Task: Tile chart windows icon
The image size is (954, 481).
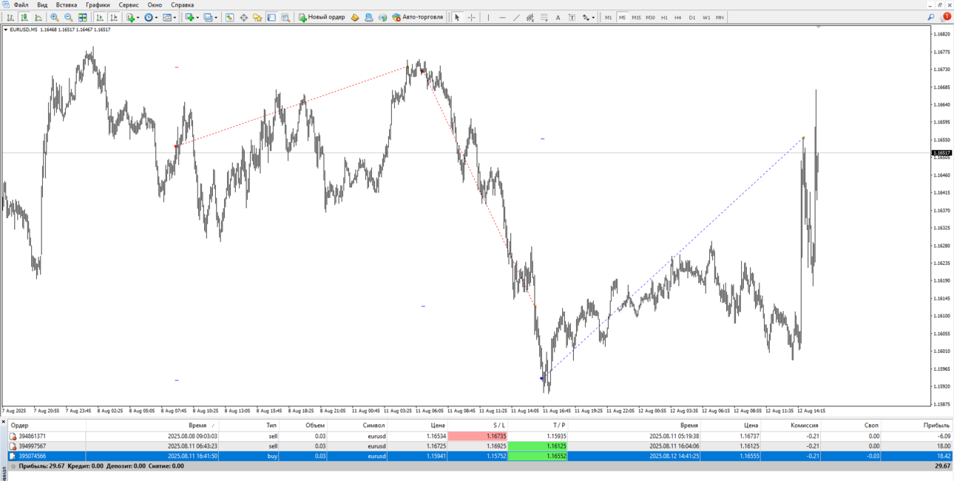Action: tap(83, 17)
